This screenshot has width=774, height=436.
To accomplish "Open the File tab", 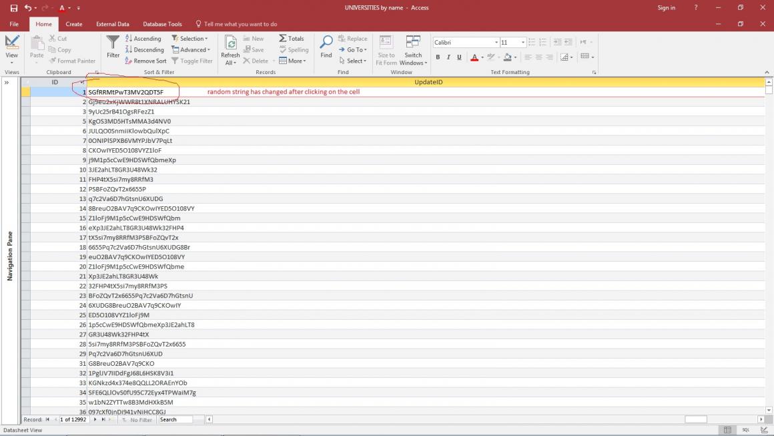I will tap(14, 24).
